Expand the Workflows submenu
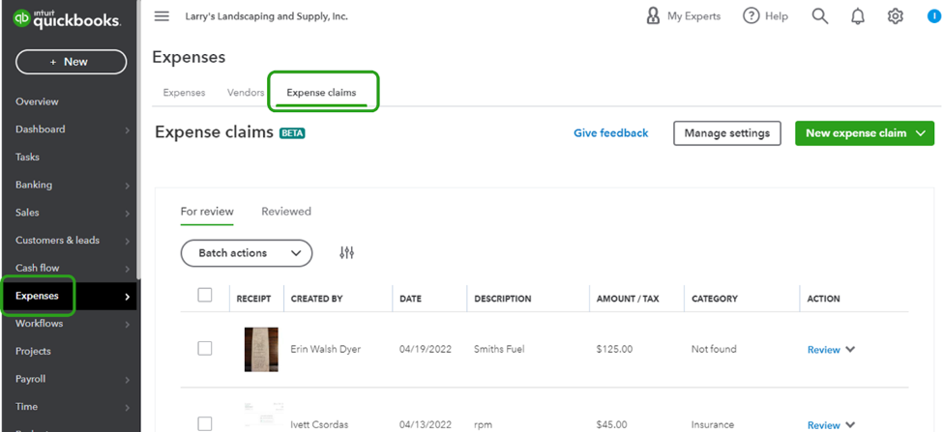The image size is (942, 432). coord(128,324)
